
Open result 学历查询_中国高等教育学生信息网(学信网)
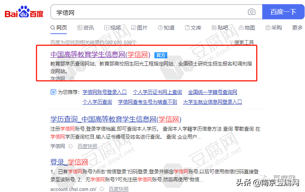tap(116, 119)
